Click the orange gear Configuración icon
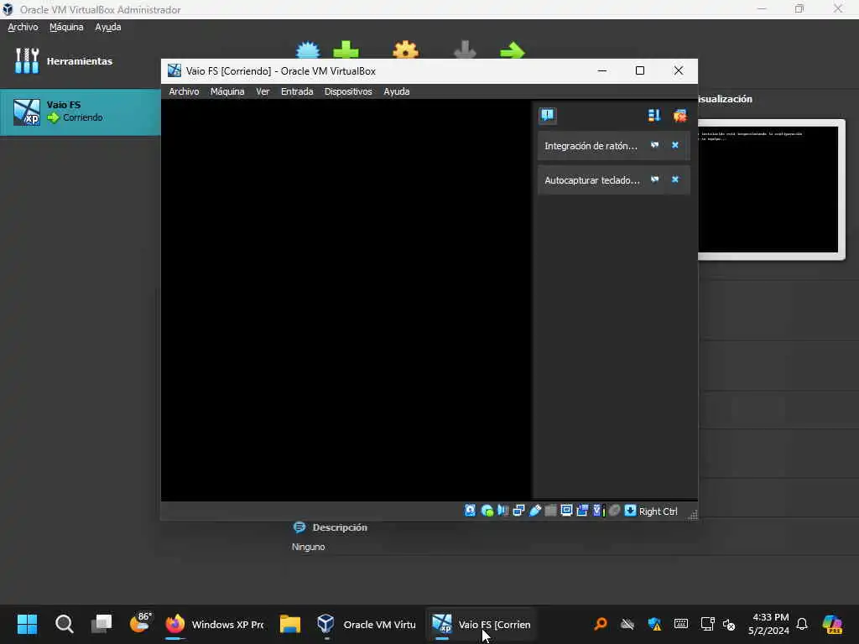This screenshot has height=644, width=859. [405, 50]
